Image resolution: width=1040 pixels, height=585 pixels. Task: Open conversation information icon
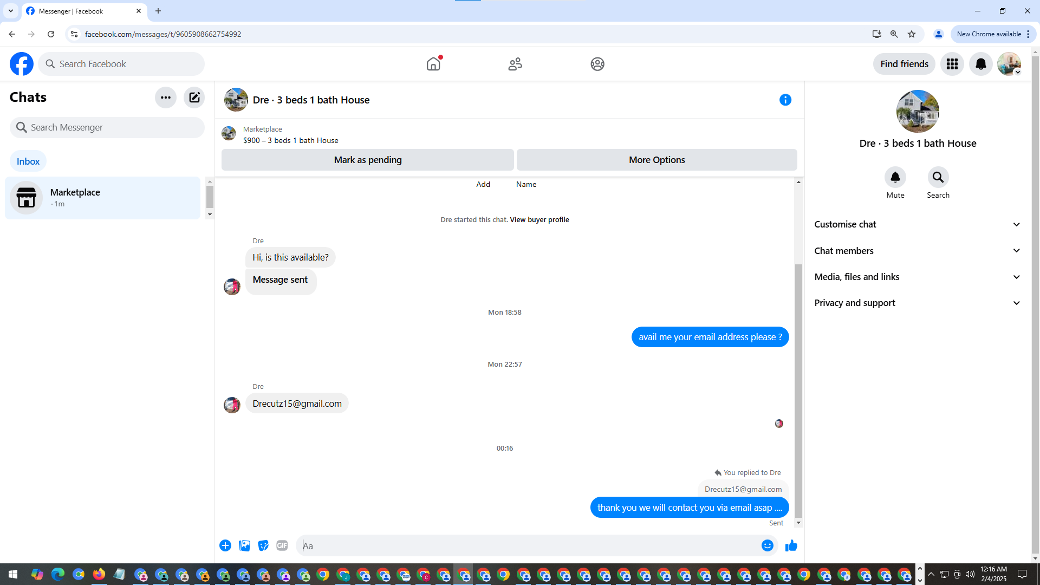[x=785, y=100]
